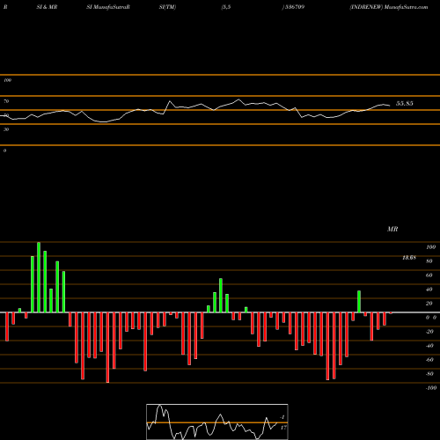This screenshot has width=440, height=440.
Task: Click the tallest green bar in MR histogram
Action: [39, 277]
